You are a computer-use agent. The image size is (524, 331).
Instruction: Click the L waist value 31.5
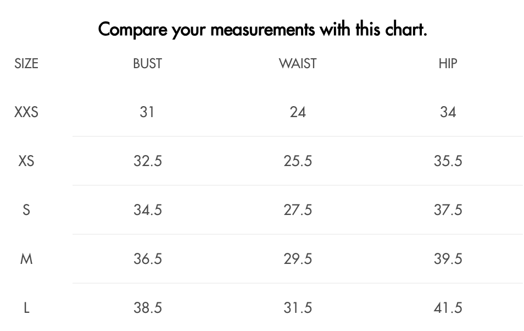click(x=298, y=307)
